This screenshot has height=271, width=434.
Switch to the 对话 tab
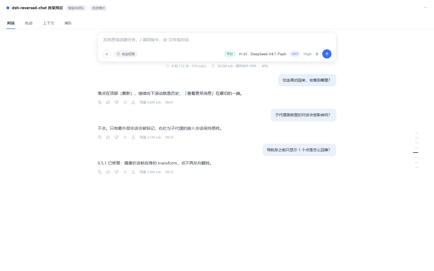coord(11,23)
